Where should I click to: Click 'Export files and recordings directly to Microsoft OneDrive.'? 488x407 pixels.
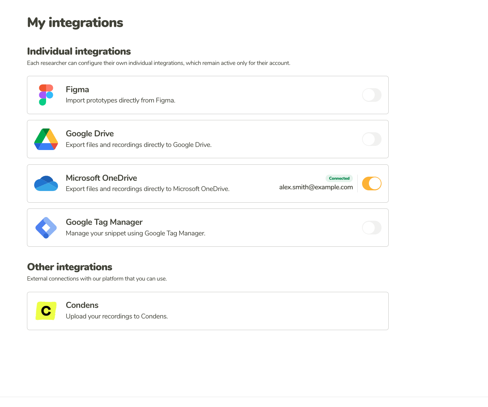[147, 189]
